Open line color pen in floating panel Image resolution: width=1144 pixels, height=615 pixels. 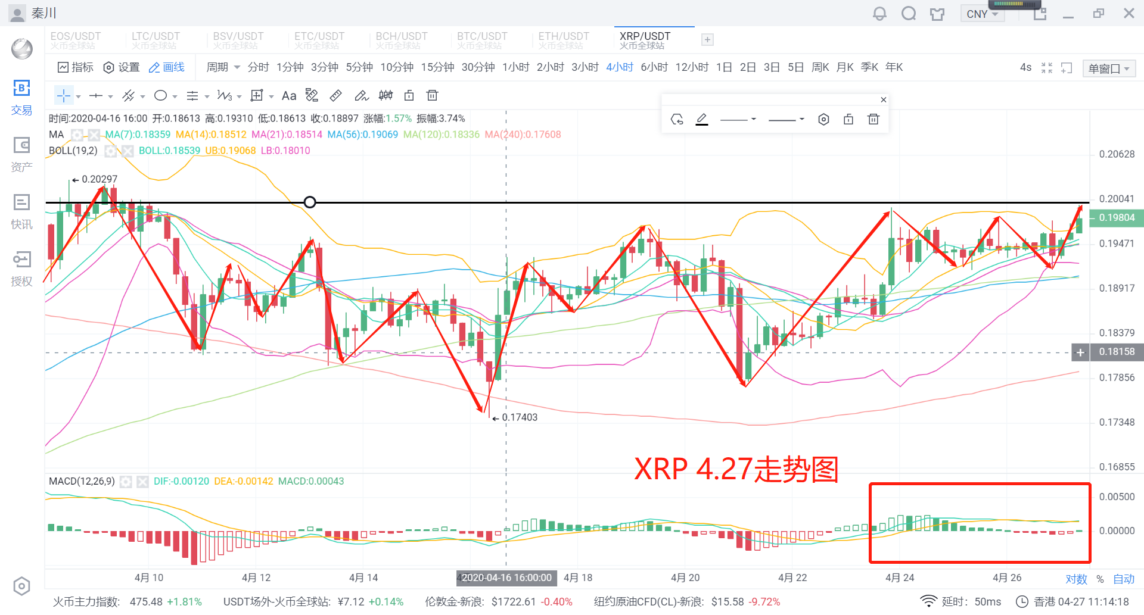702,119
